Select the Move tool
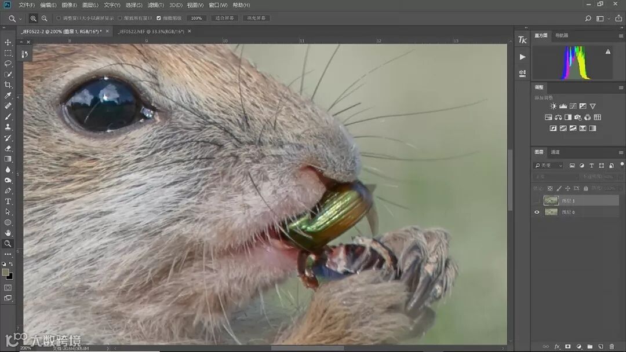The height and width of the screenshot is (352, 626). tap(8, 42)
